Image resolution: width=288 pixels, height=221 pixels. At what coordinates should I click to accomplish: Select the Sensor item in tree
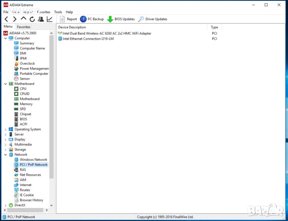click(25, 79)
